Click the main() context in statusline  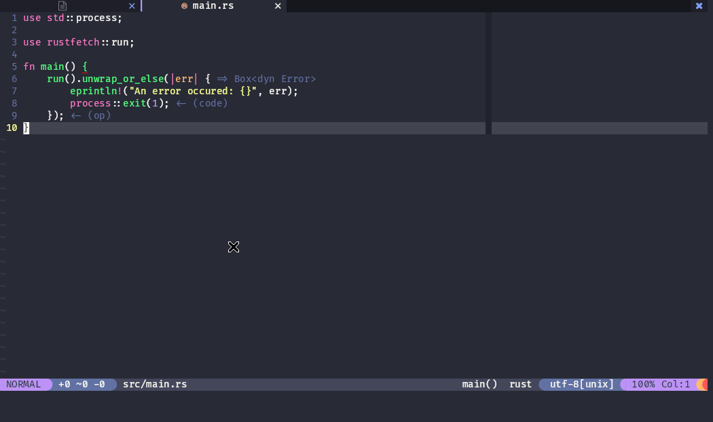tap(479, 384)
